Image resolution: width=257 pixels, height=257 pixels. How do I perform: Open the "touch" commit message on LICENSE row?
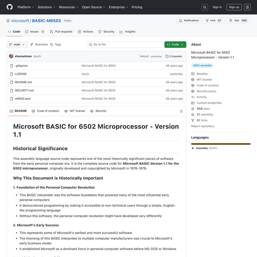[85, 74]
